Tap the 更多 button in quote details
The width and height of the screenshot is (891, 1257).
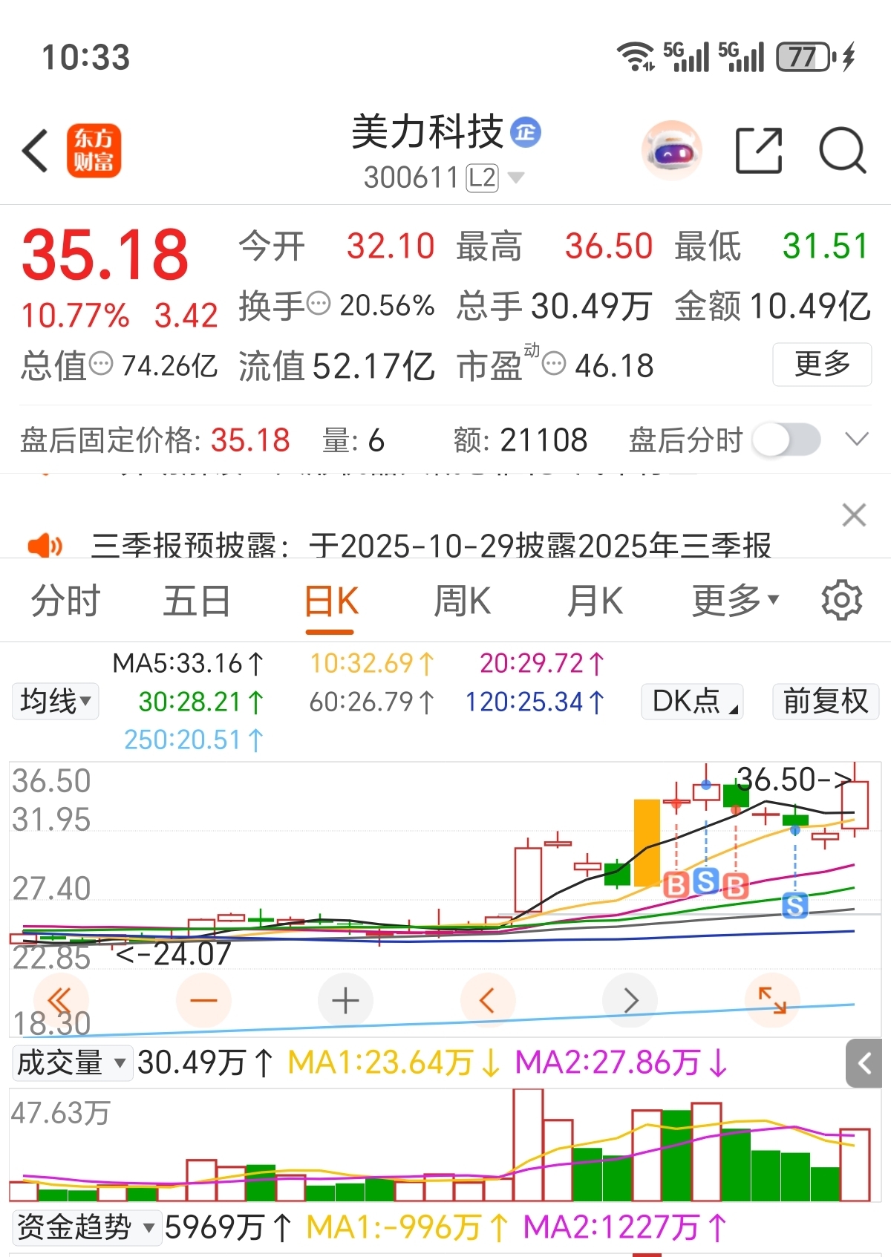(x=822, y=364)
